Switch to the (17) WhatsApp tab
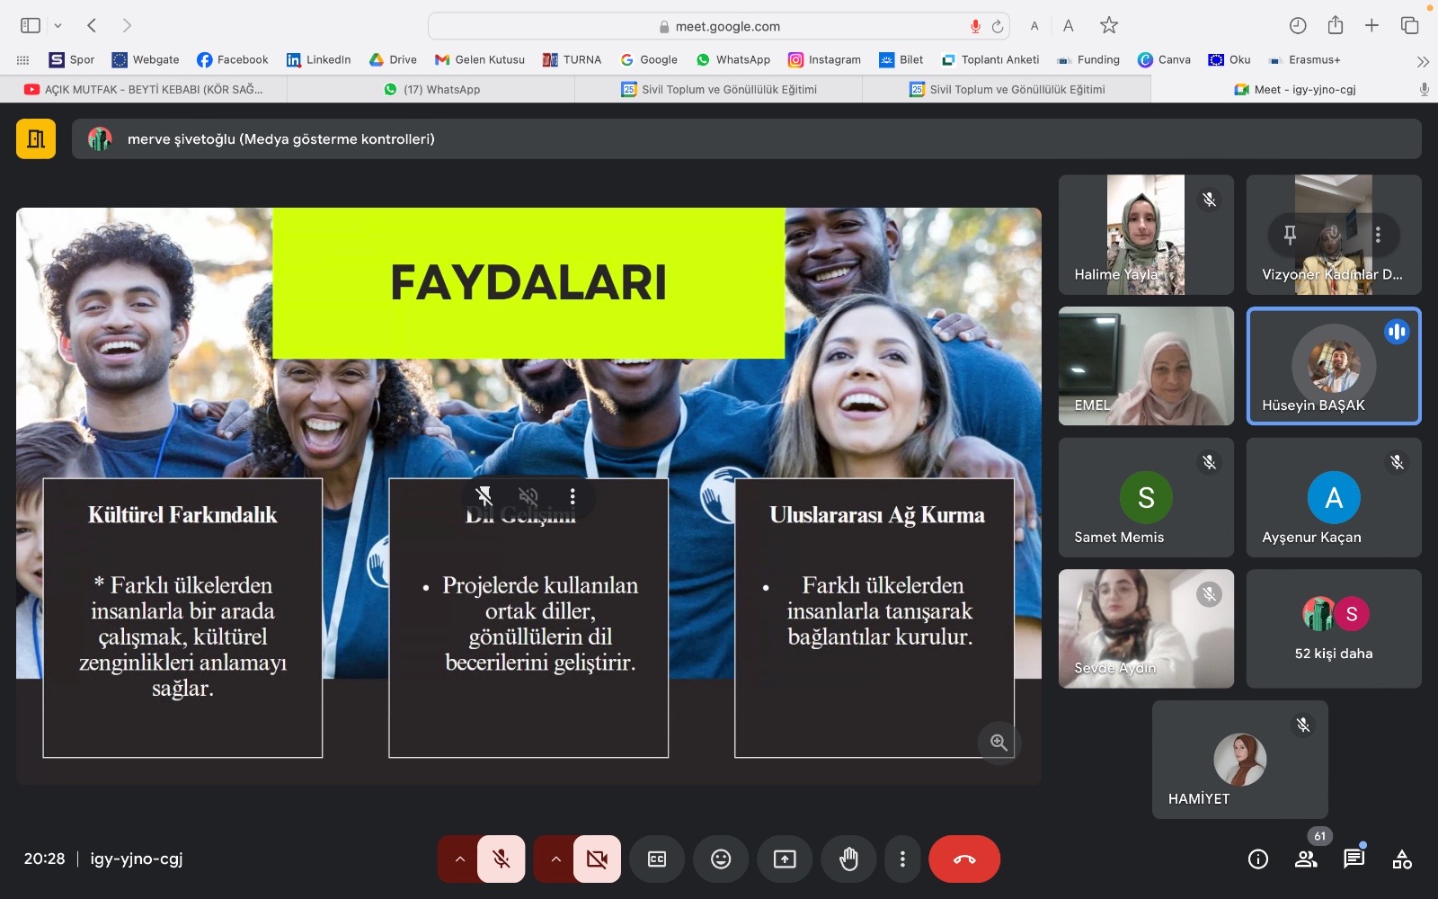Screen dimensions: 1438x899 click(431, 89)
